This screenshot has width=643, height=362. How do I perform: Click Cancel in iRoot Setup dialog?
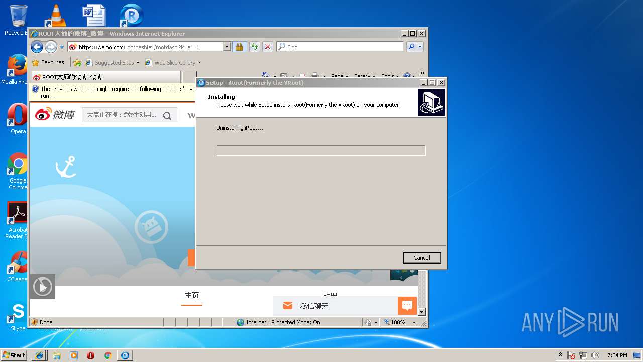[422, 258]
